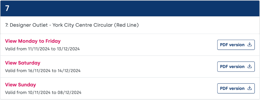The height and width of the screenshot is (100, 260).
Task: Click the download icon in the Monday to Friday row
Action: pos(250,45)
